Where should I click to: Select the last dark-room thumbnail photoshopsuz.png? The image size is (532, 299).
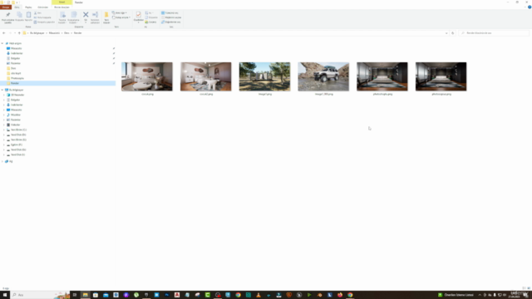[x=441, y=76]
